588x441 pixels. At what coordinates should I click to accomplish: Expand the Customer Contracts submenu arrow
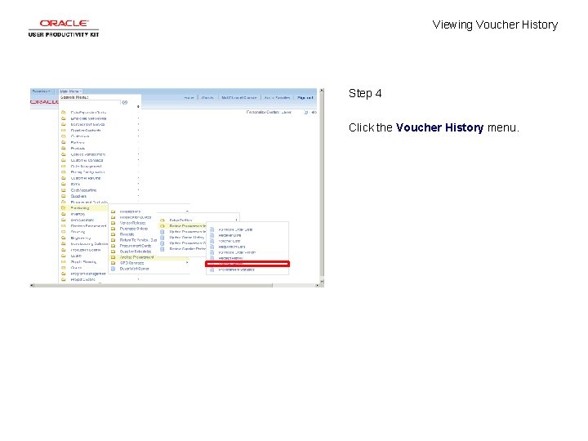click(x=138, y=160)
